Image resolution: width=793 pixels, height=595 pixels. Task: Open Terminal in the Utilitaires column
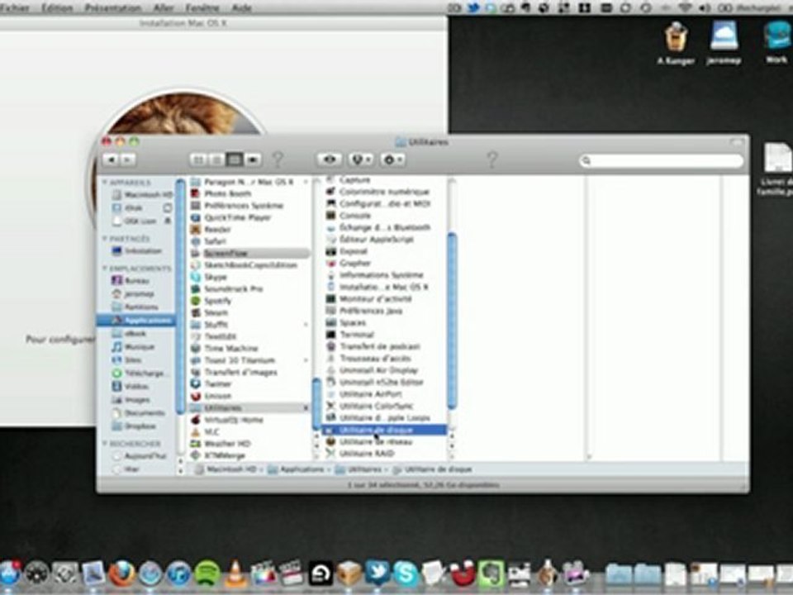click(x=356, y=335)
